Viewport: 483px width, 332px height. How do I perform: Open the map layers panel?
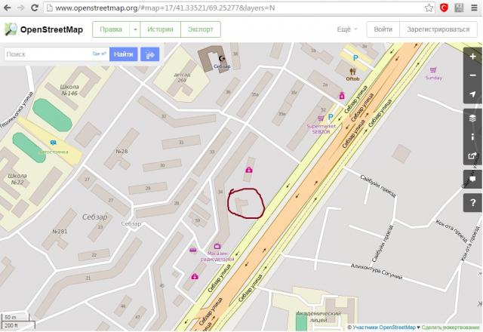[472, 118]
